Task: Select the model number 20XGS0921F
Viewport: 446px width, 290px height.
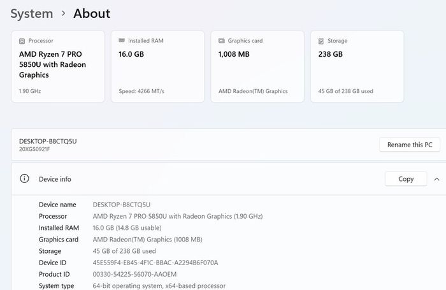Action: 34,149
